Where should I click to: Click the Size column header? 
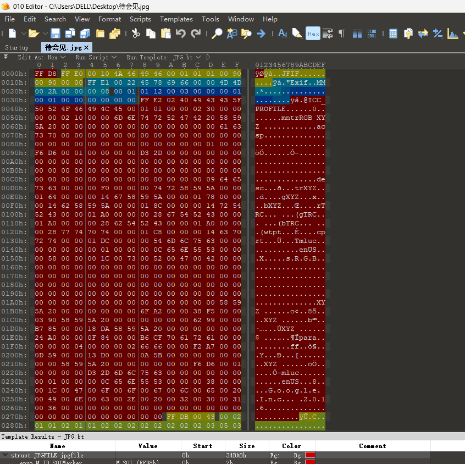[247, 446]
